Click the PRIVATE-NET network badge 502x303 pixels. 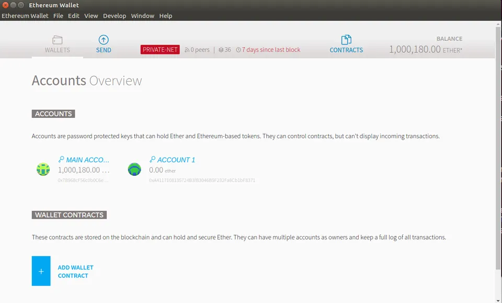[x=160, y=50]
